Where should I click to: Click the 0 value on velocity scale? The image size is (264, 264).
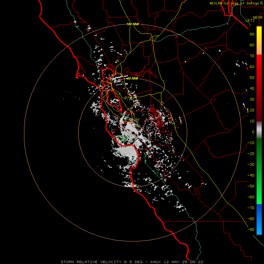253,132
